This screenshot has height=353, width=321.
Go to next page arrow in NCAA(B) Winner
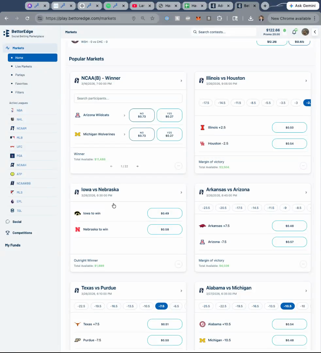click(x=137, y=166)
